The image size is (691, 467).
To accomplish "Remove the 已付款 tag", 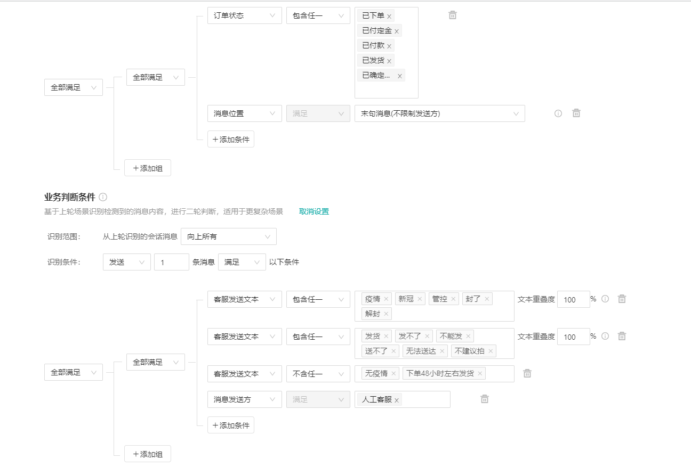I will click(x=389, y=46).
